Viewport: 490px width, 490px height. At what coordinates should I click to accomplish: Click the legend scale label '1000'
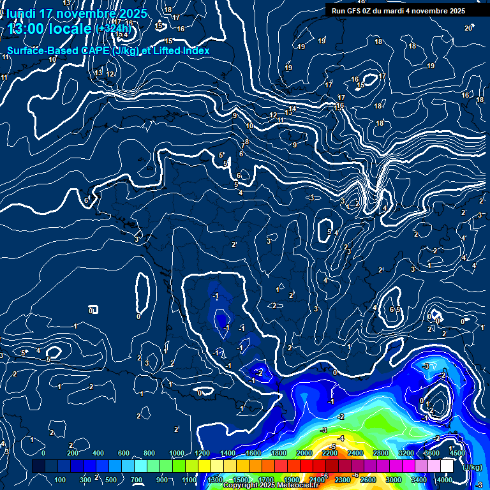coord(177,453)
